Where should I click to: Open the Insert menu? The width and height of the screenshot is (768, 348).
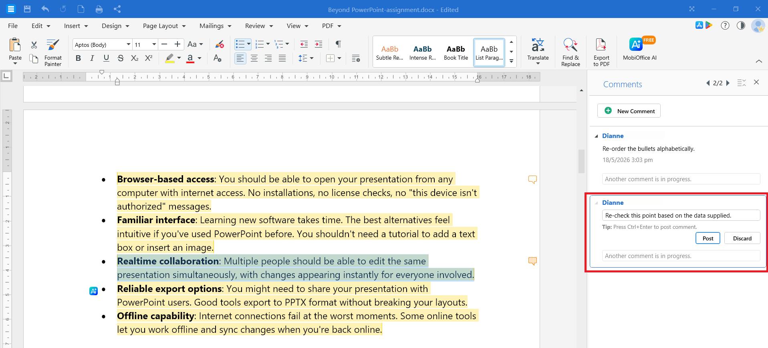(x=76, y=26)
